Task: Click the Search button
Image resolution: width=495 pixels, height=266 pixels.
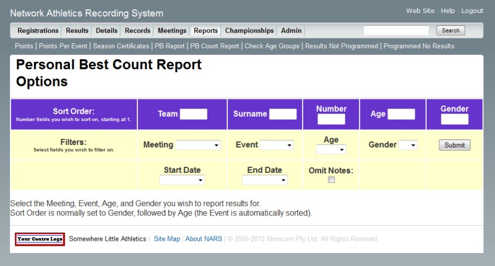Action: (x=450, y=30)
